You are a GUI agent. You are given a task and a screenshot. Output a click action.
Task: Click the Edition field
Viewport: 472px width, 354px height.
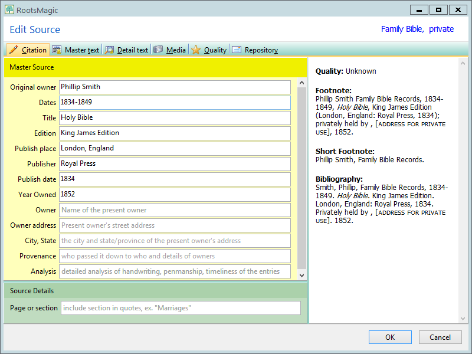tap(175, 133)
